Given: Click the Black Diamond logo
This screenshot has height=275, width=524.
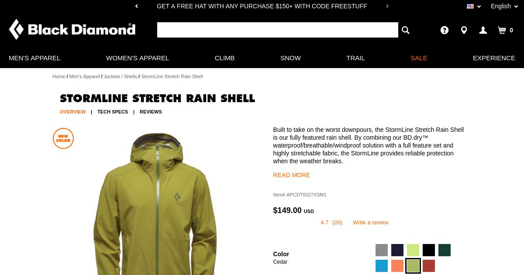Looking at the screenshot, I should click(x=72, y=29).
